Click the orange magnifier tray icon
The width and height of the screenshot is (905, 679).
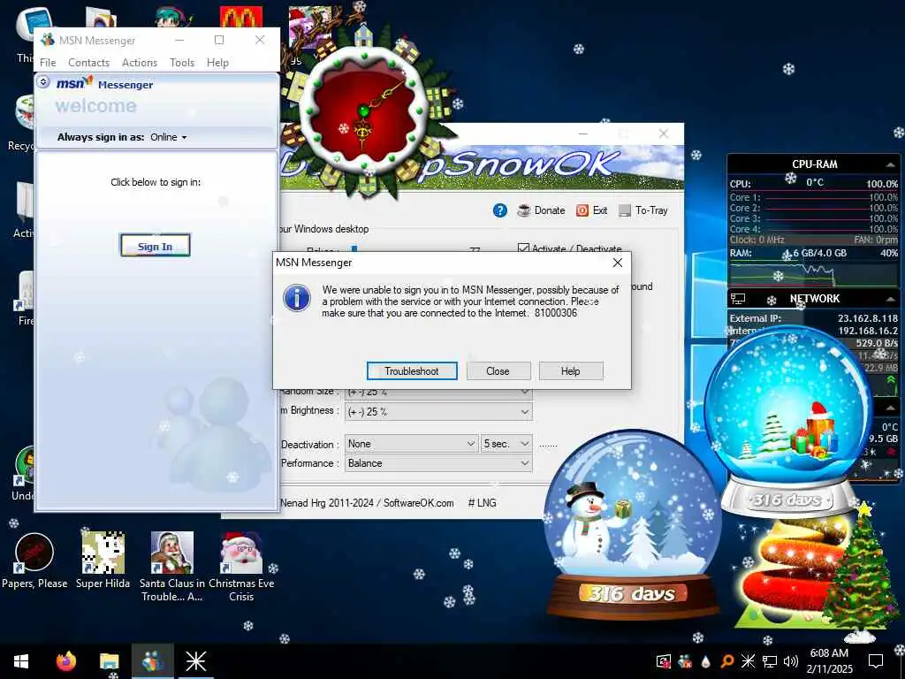click(727, 661)
